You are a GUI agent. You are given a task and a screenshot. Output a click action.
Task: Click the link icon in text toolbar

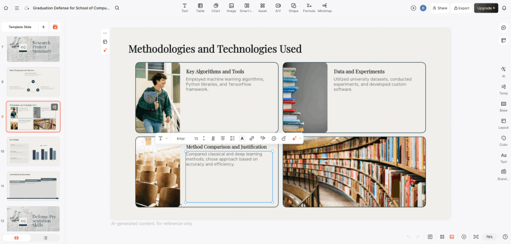click(x=251, y=138)
